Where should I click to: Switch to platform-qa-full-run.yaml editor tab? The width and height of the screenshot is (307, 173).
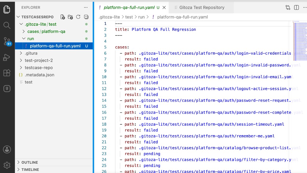pos(129,7)
